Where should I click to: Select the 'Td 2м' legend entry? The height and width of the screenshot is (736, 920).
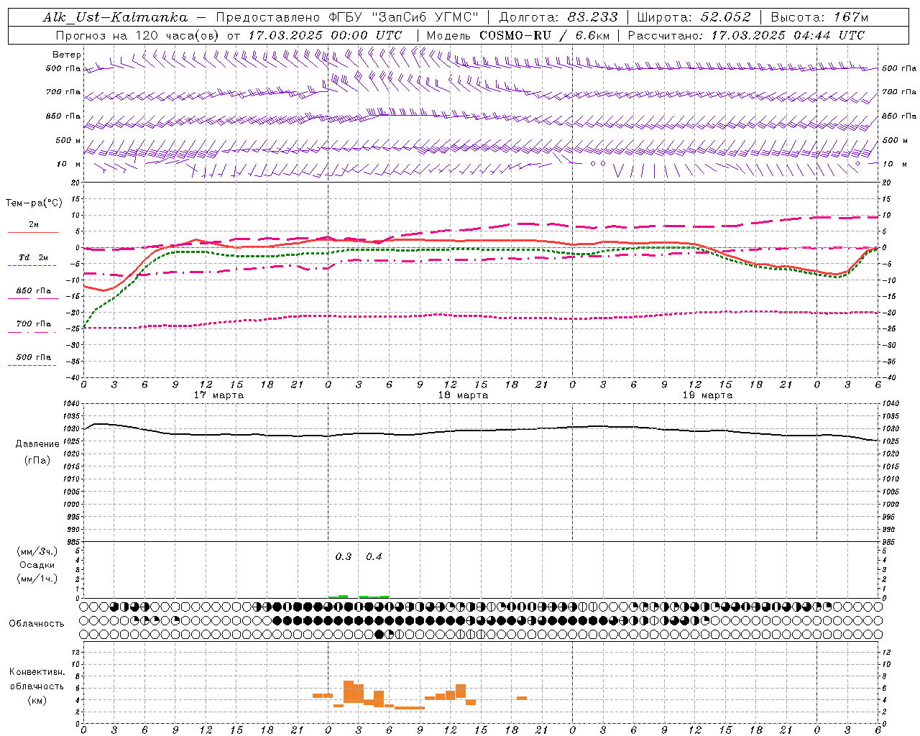[34, 257]
